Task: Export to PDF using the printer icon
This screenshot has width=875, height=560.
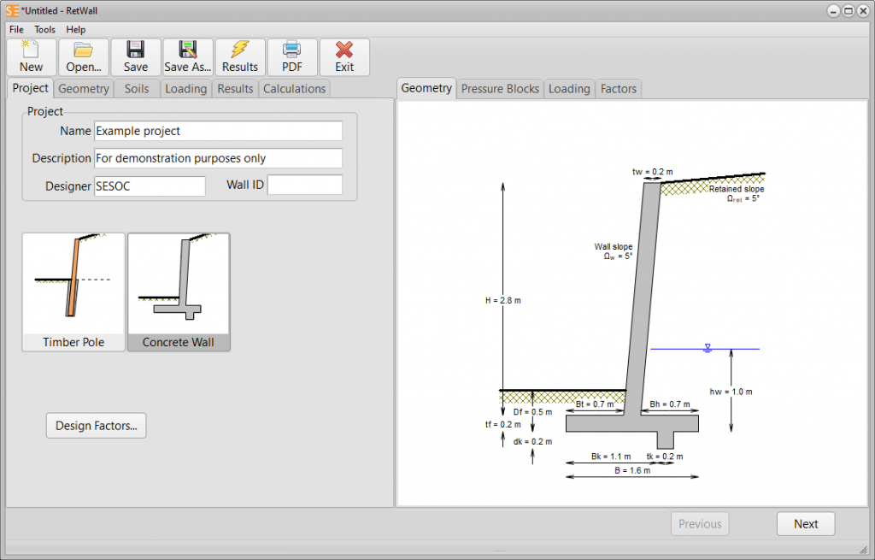Action: [292, 57]
